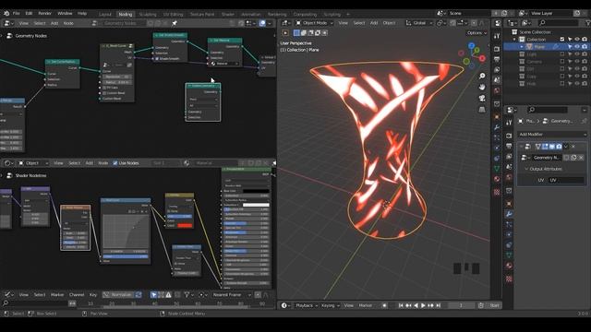Expand the Plane object in outliner

[522, 47]
